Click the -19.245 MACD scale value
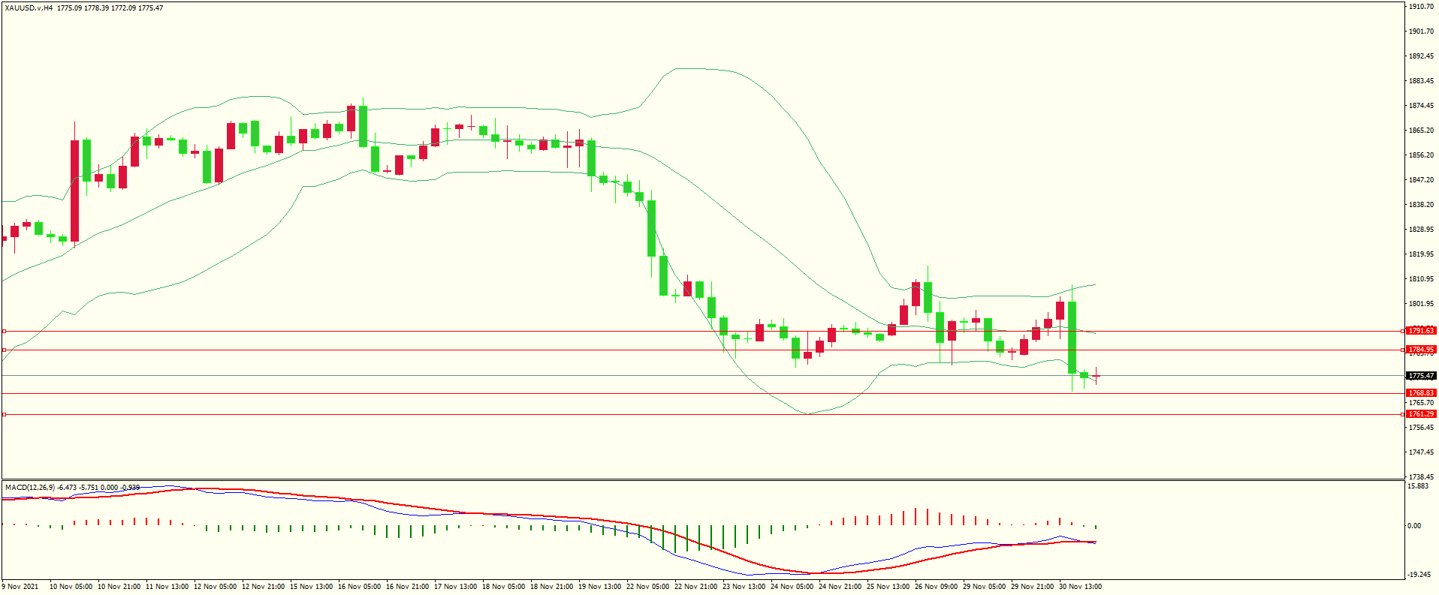The width and height of the screenshot is (1439, 595). click(x=1418, y=575)
